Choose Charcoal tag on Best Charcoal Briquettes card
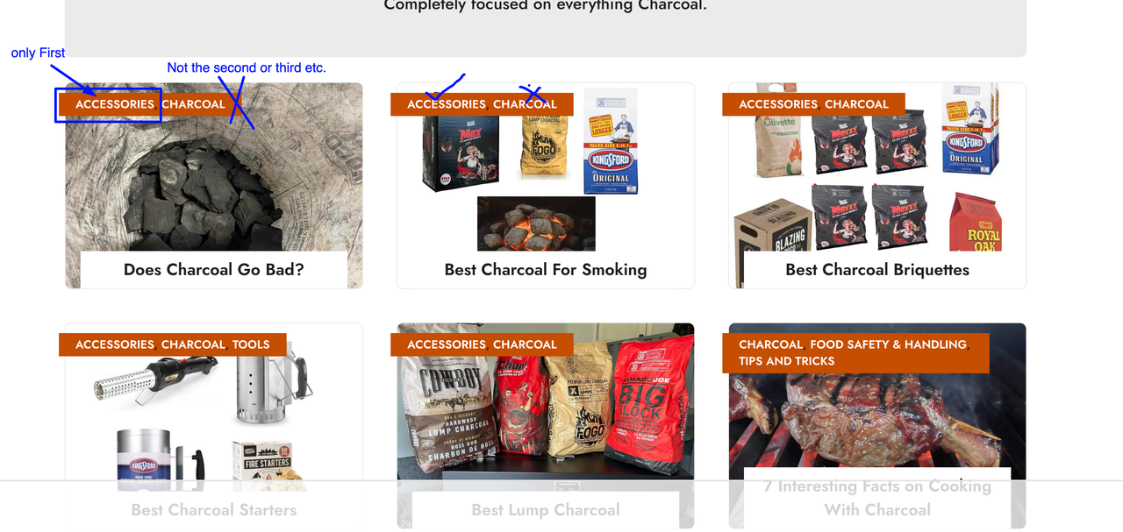Viewport: 1123px width, 532px height. click(x=856, y=104)
